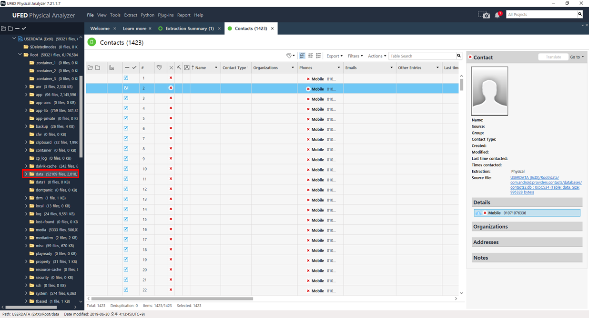
Task: Click the contact avatar placeholder image
Action: tap(489, 91)
